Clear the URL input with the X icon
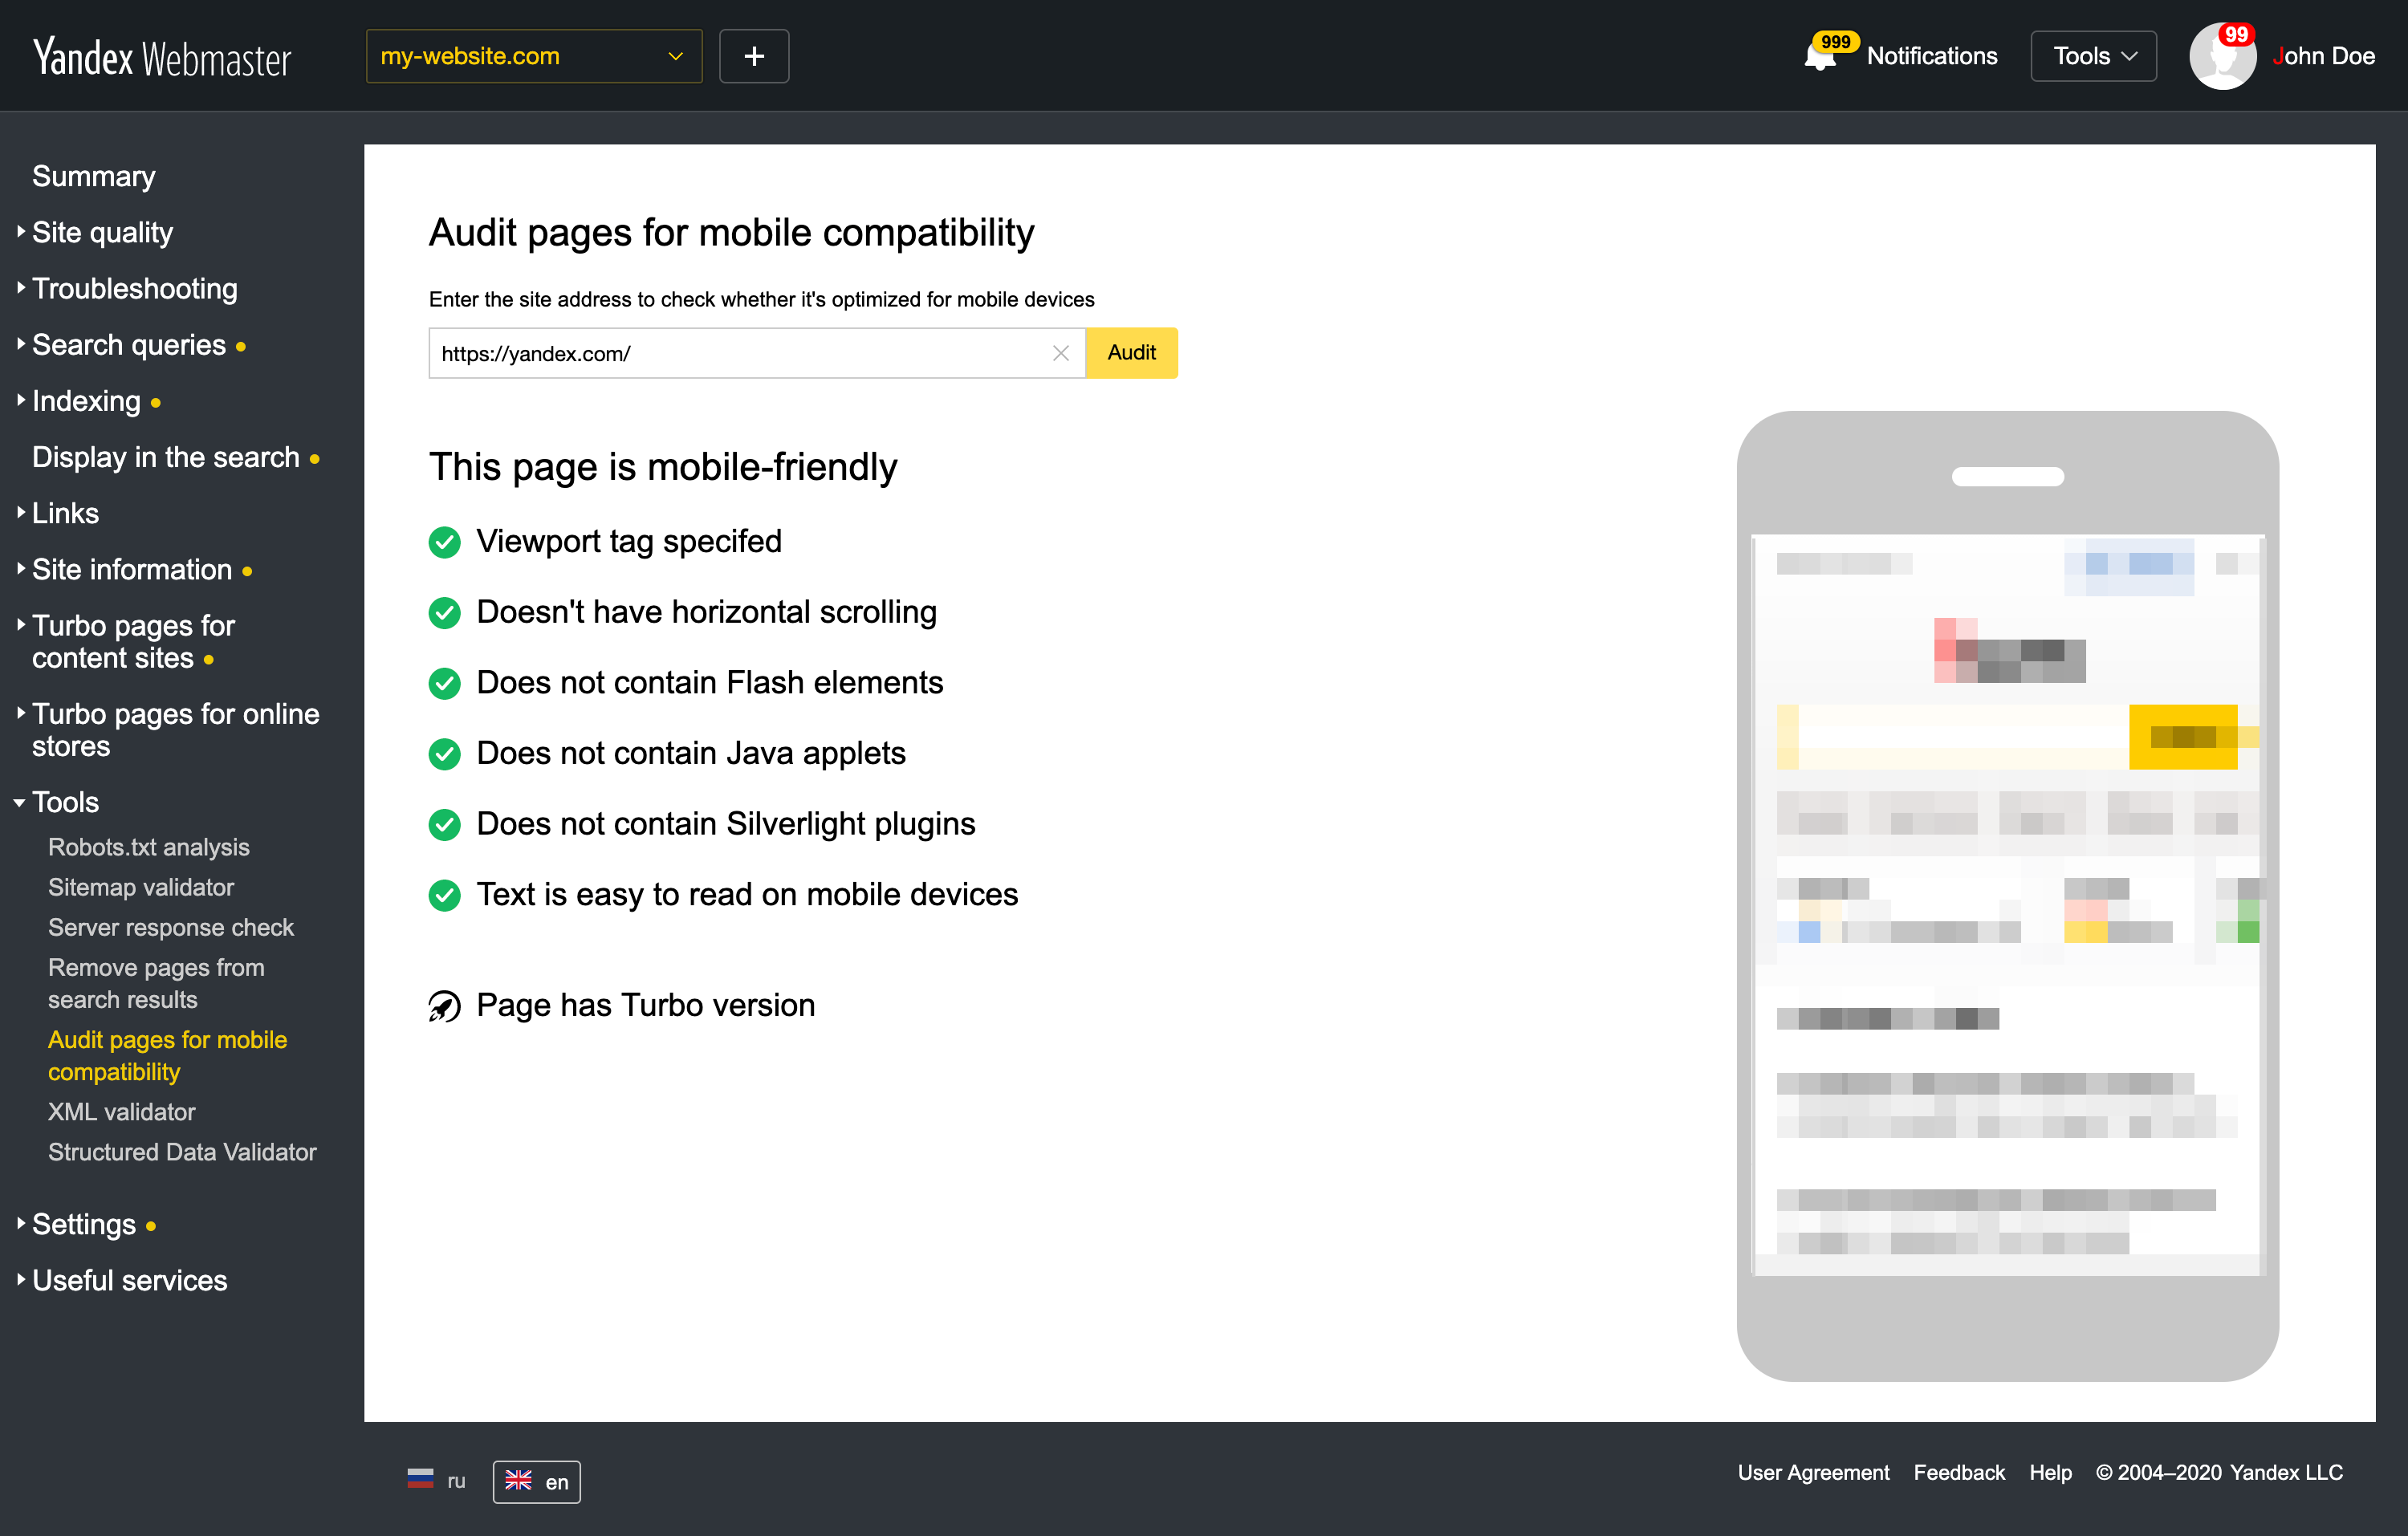The image size is (2408, 1536). [1061, 353]
